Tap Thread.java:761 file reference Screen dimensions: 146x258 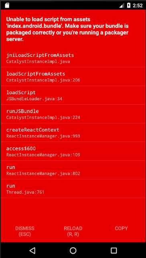25,192
